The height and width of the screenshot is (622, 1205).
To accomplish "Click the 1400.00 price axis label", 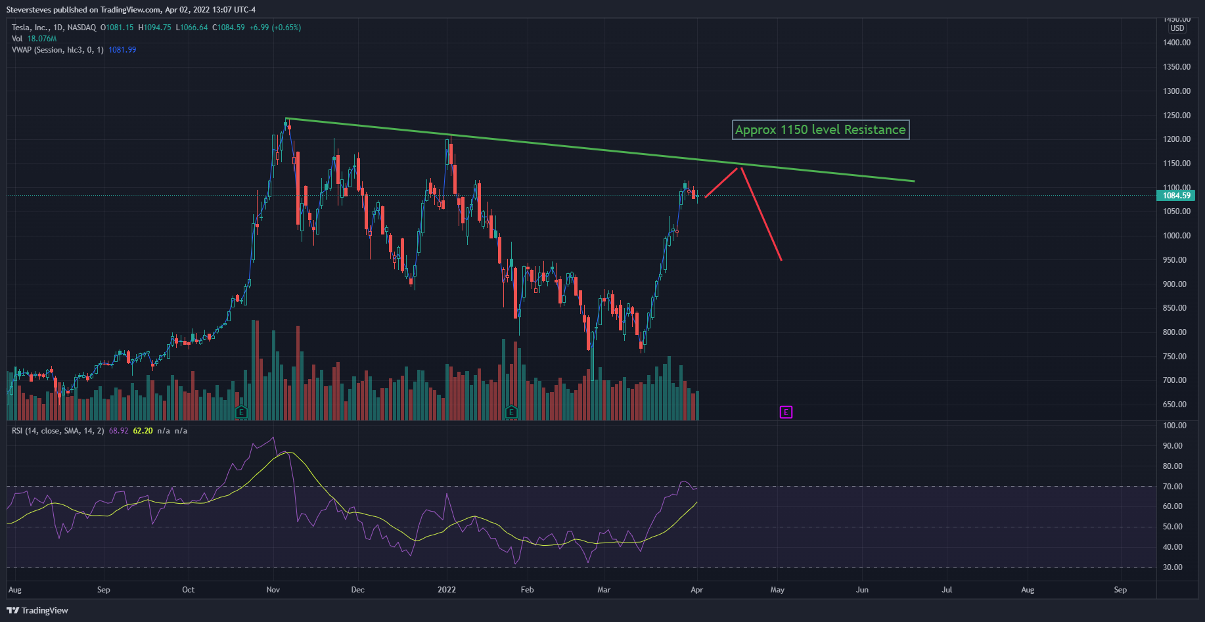I will (x=1176, y=43).
